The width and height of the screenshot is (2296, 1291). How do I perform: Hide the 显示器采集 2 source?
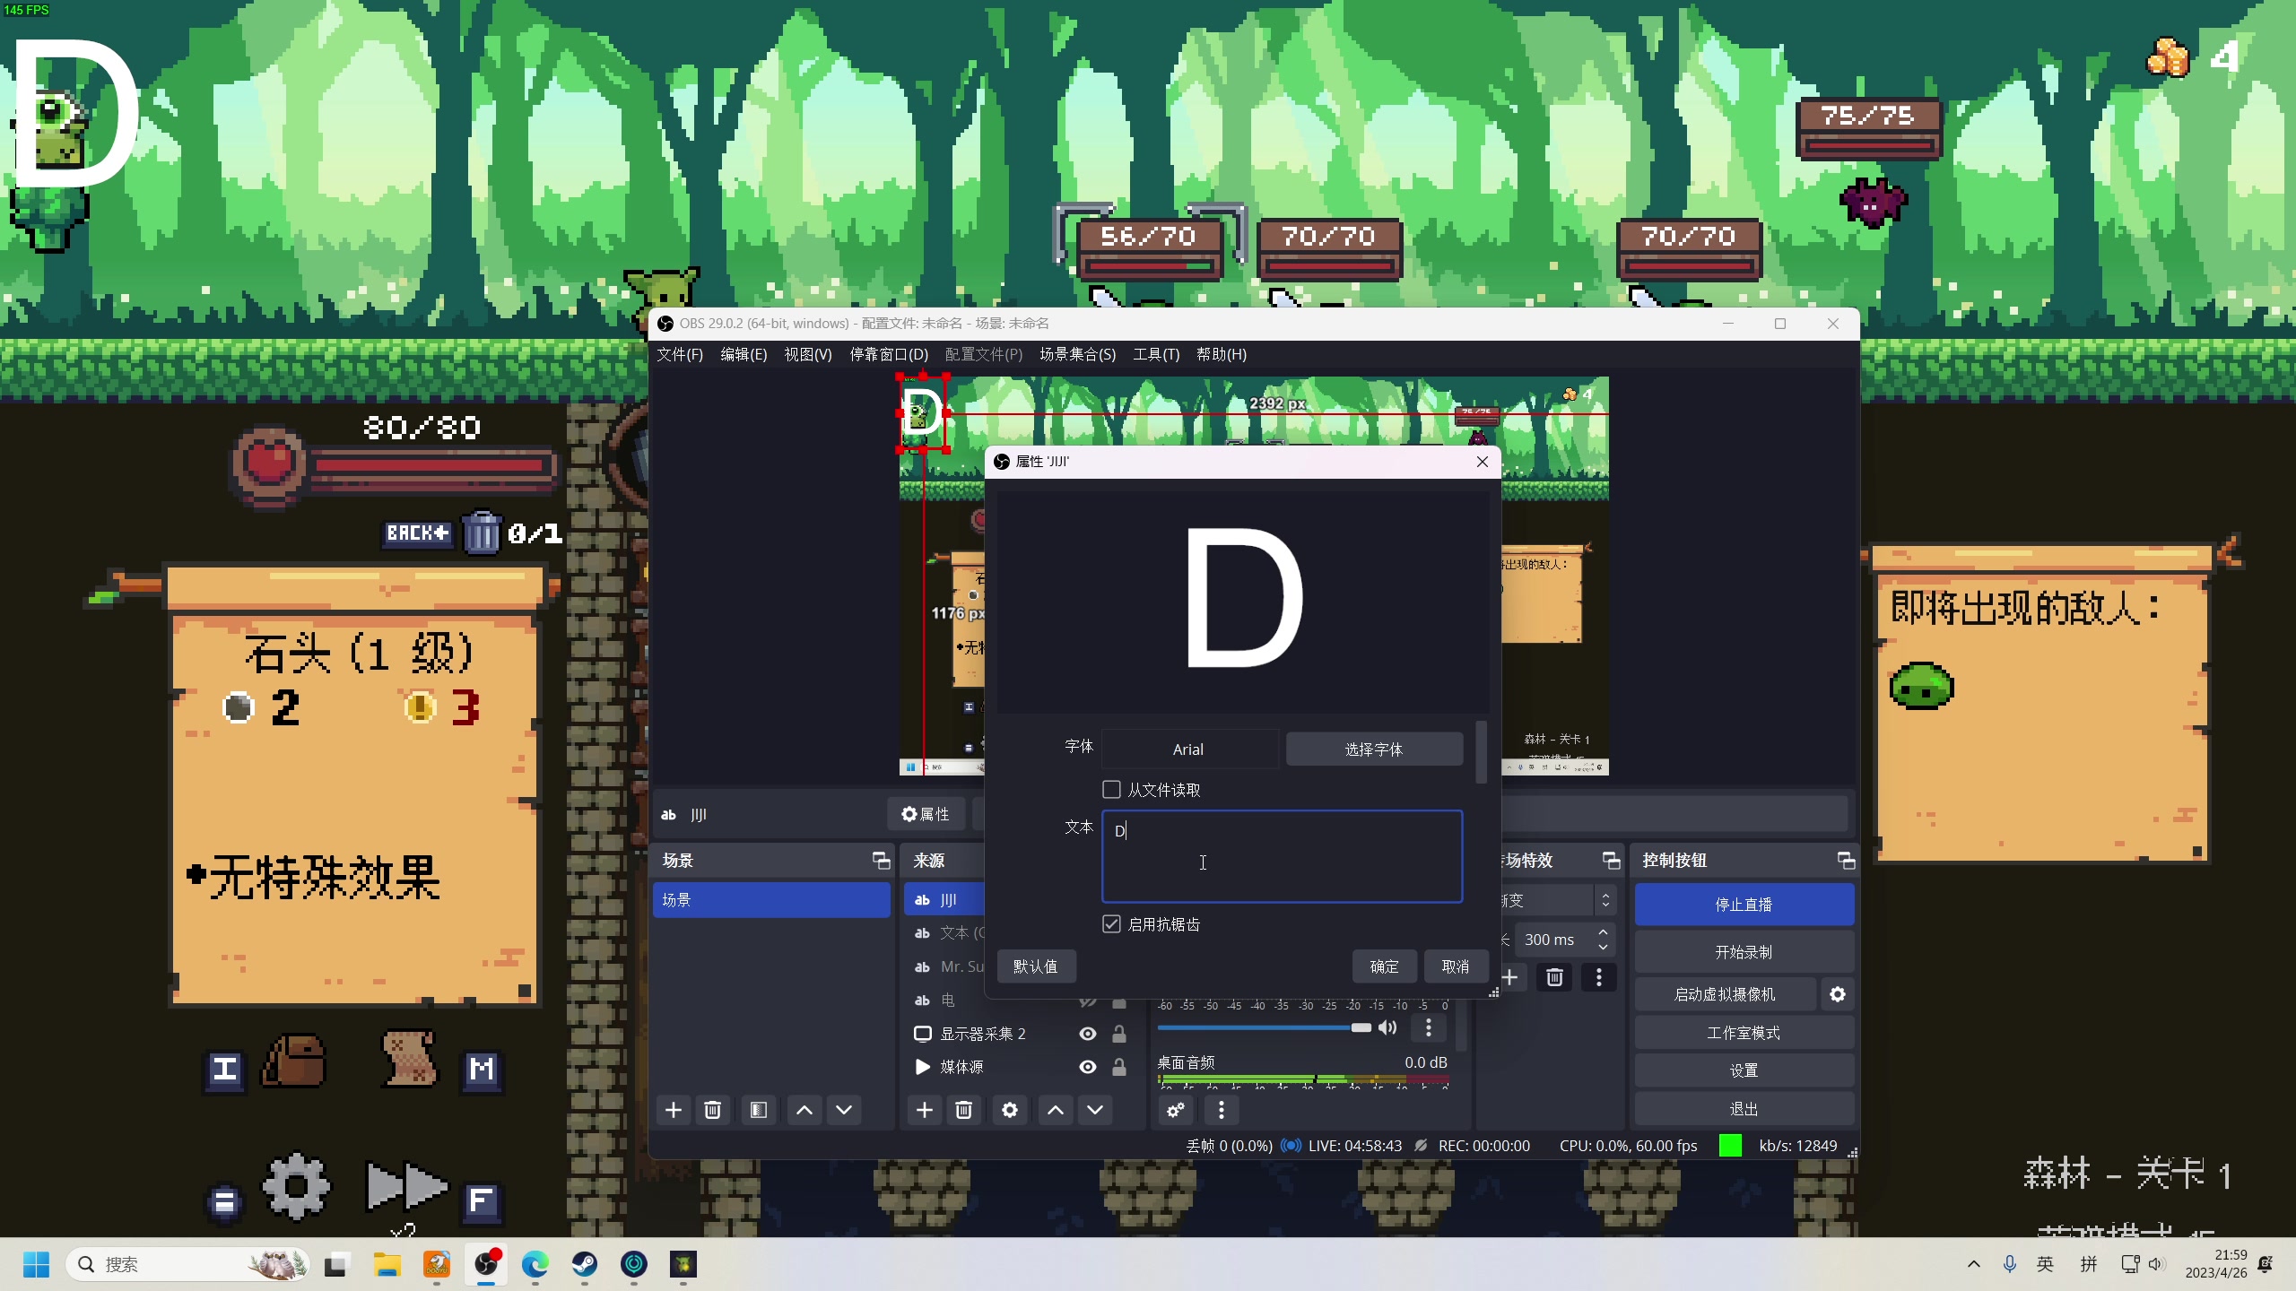[1088, 1034]
